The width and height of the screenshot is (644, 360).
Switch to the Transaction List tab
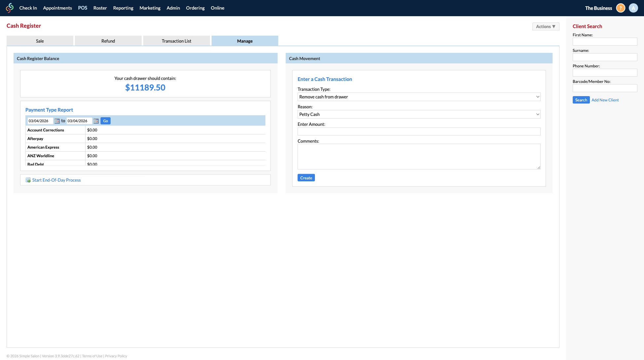point(176,41)
